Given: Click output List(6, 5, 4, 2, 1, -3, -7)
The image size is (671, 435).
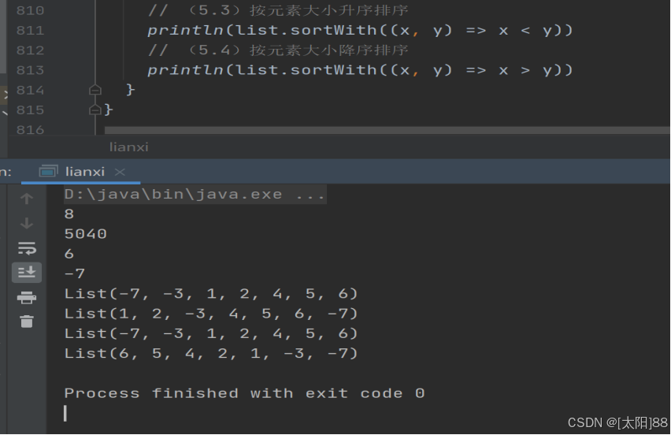Looking at the screenshot, I should click(211, 354).
